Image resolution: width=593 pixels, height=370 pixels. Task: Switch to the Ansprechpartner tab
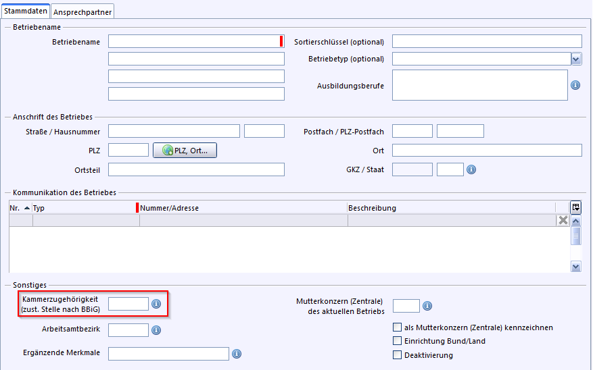(x=83, y=11)
